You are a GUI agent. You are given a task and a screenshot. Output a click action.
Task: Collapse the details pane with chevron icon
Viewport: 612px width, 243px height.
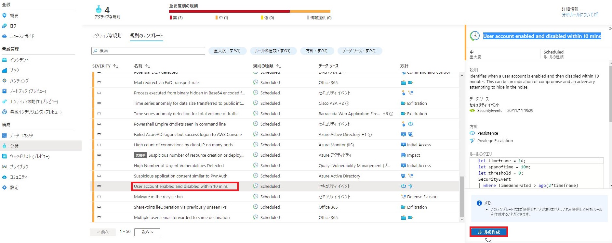coord(610,29)
